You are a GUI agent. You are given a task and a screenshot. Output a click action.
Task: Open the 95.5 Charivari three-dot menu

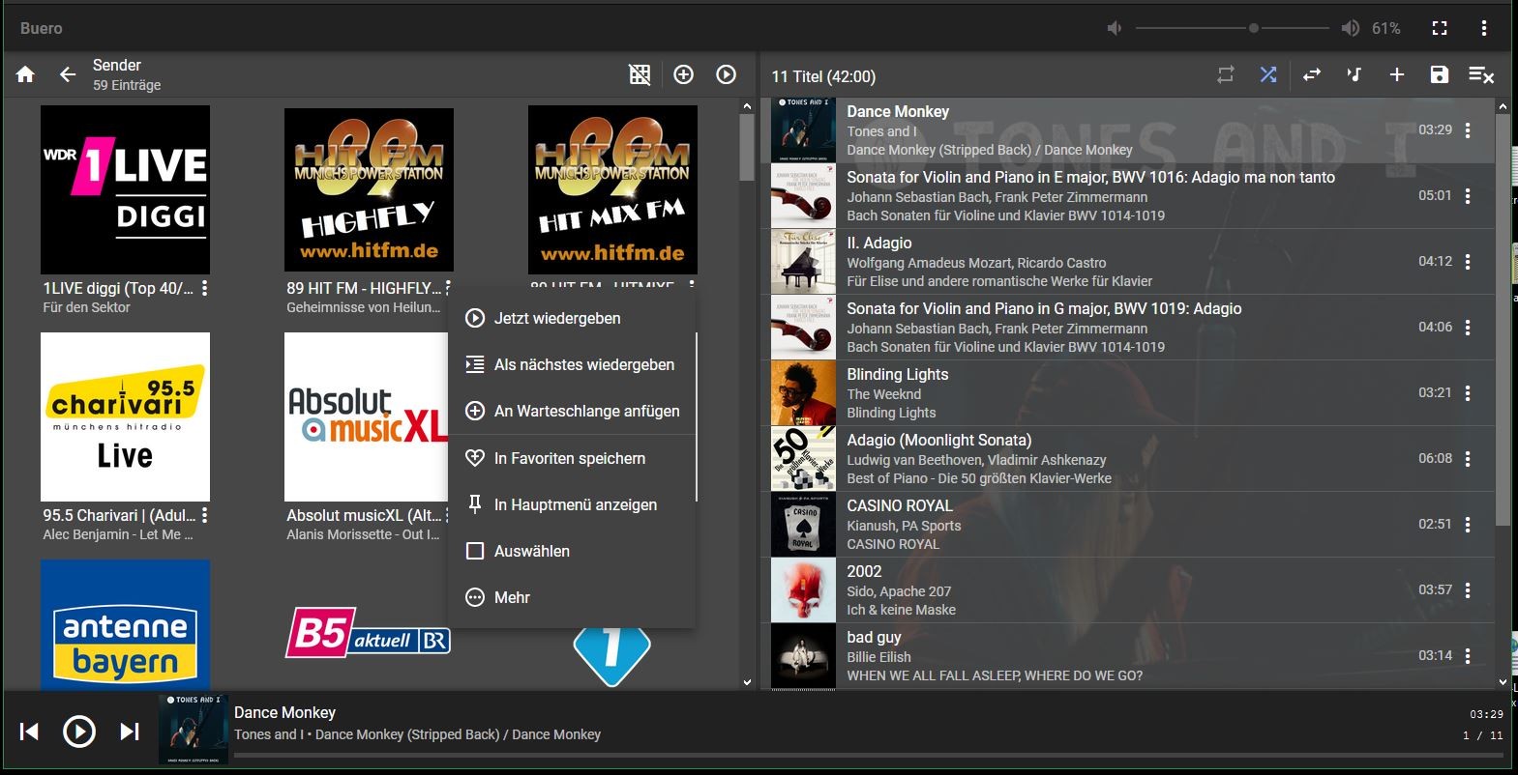[204, 515]
